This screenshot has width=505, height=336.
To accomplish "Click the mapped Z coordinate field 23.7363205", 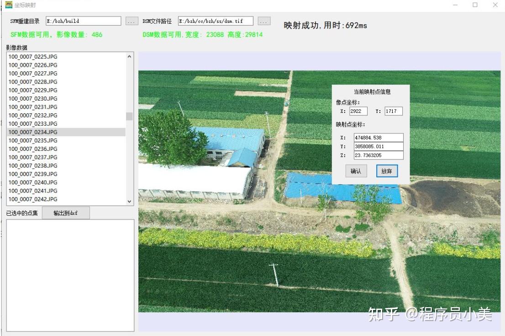I will [379, 155].
